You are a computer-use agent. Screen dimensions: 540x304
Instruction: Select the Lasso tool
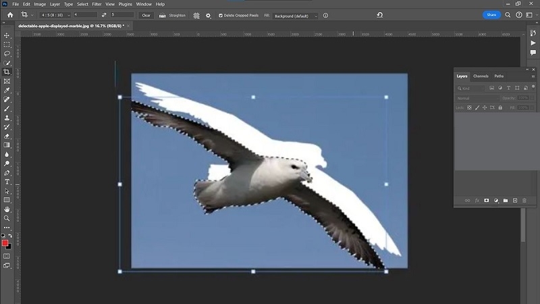(7, 54)
